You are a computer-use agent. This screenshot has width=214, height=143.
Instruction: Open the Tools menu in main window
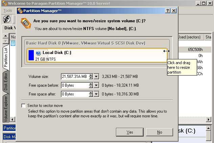(x=8, y=10)
